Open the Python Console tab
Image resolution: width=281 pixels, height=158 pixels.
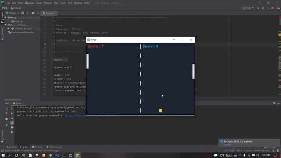click(x=54, y=147)
